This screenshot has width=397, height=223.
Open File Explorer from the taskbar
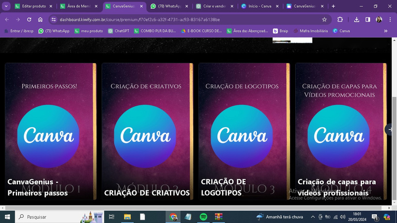127,217
